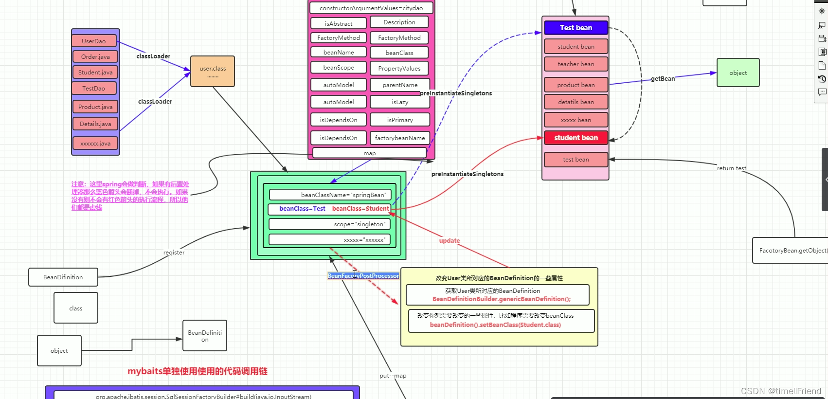Click the lower preInstantiateSingletons label
Screen dimensions: 828x399
pos(468,174)
